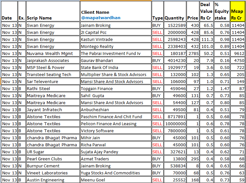Click the 'Jayant Infratech' scrip cell
246x183 pixels.
click(53, 110)
